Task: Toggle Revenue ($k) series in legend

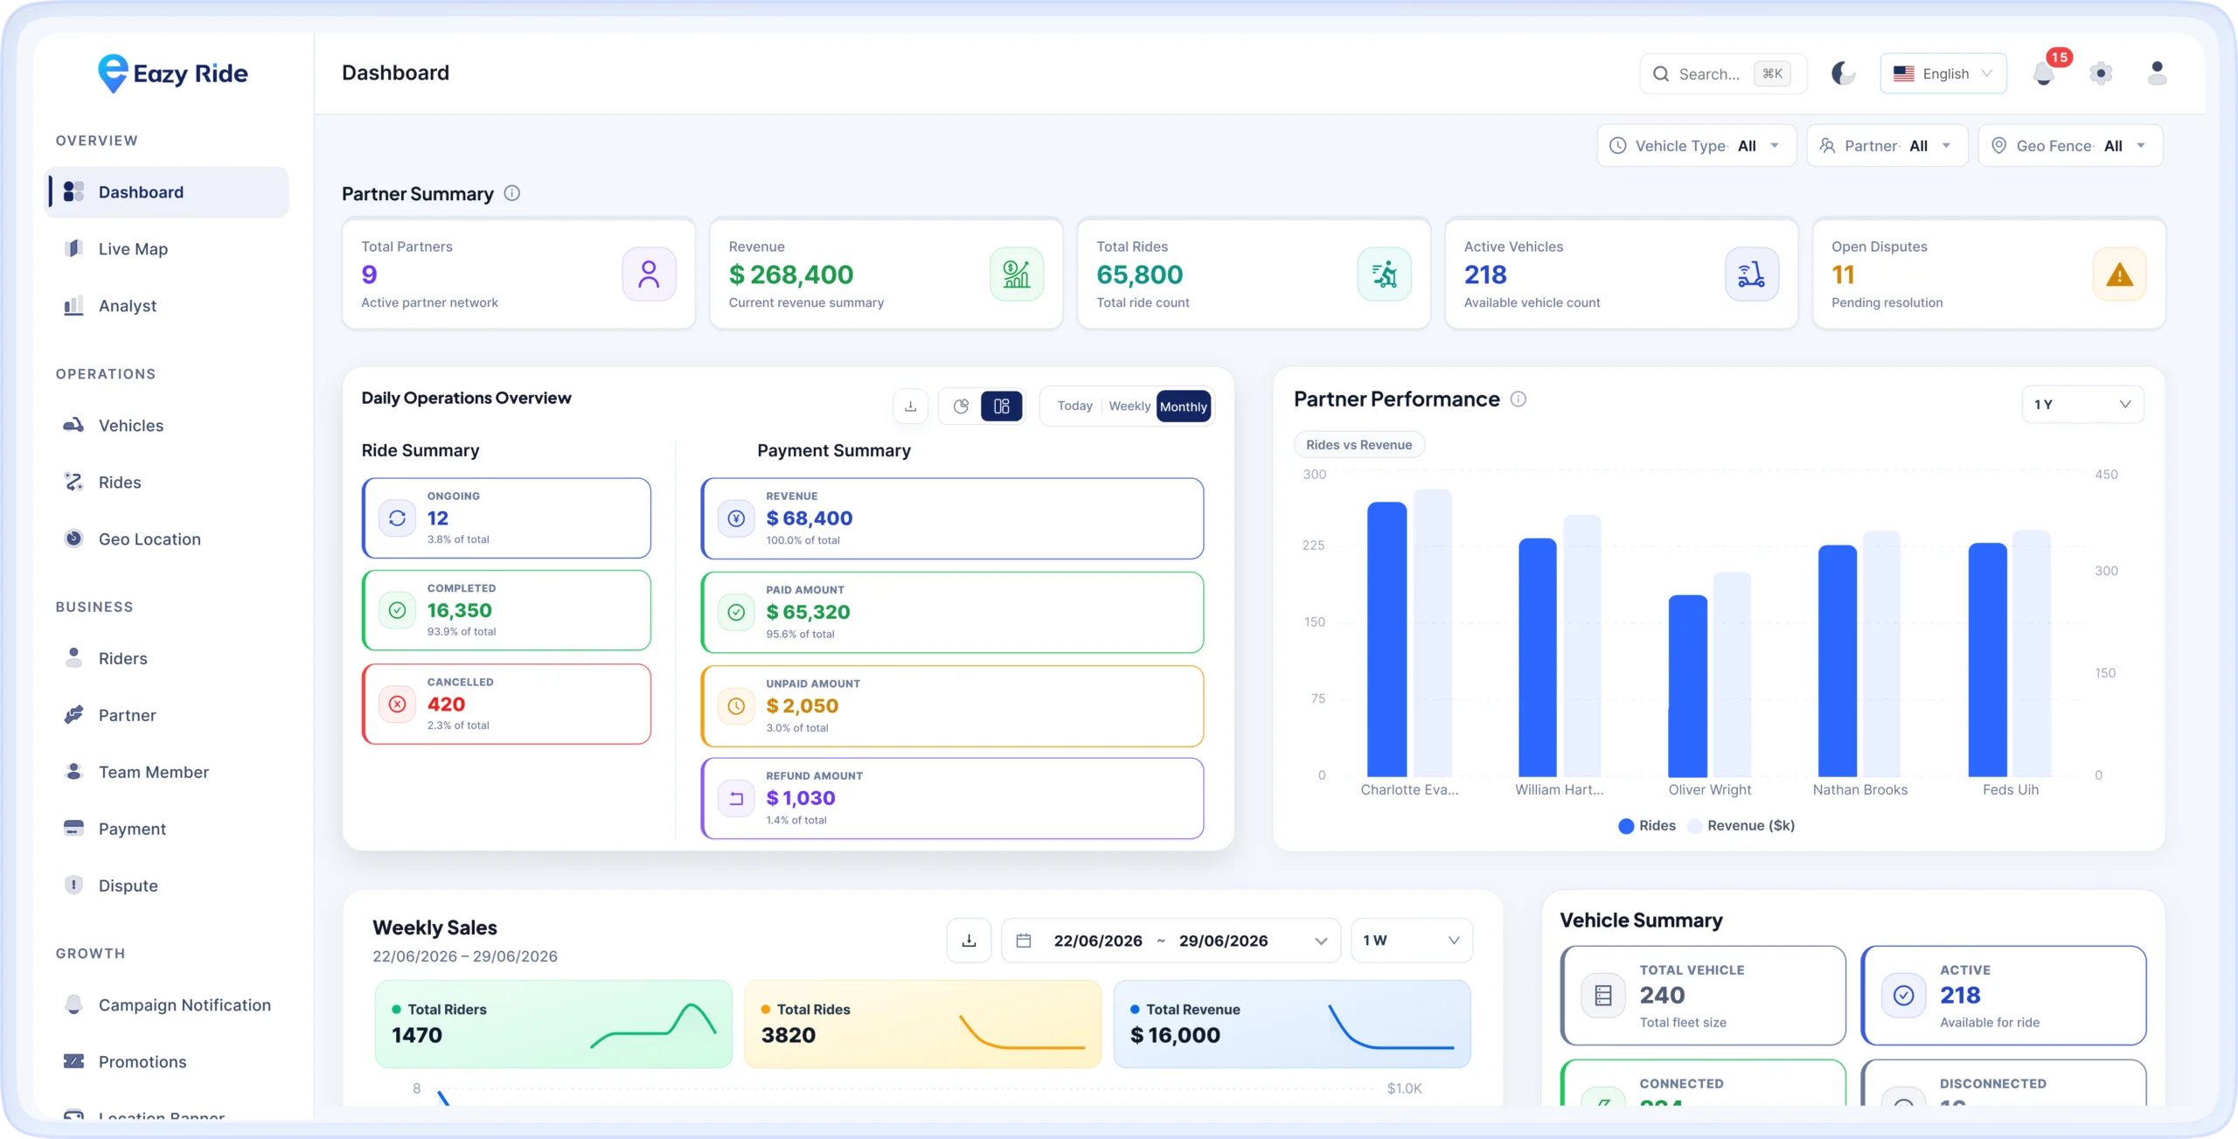Action: 1741,825
